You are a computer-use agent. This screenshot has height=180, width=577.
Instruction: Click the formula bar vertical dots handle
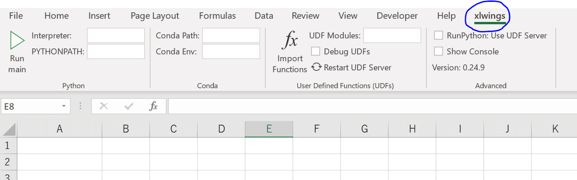point(81,107)
